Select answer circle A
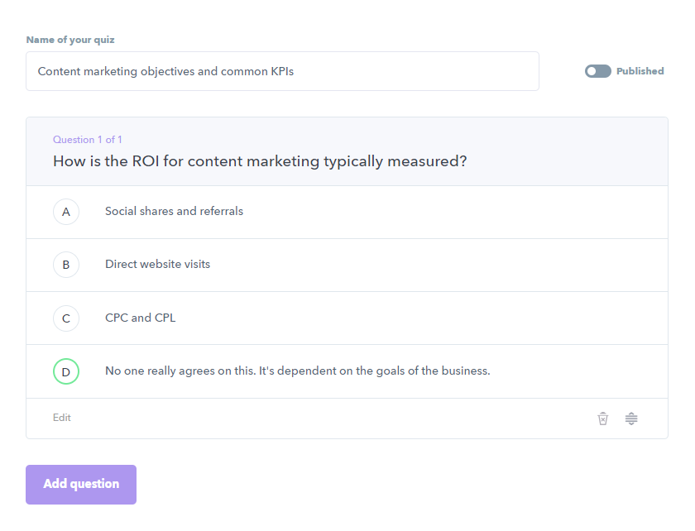The width and height of the screenshot is (695, 531). (66, 212)
